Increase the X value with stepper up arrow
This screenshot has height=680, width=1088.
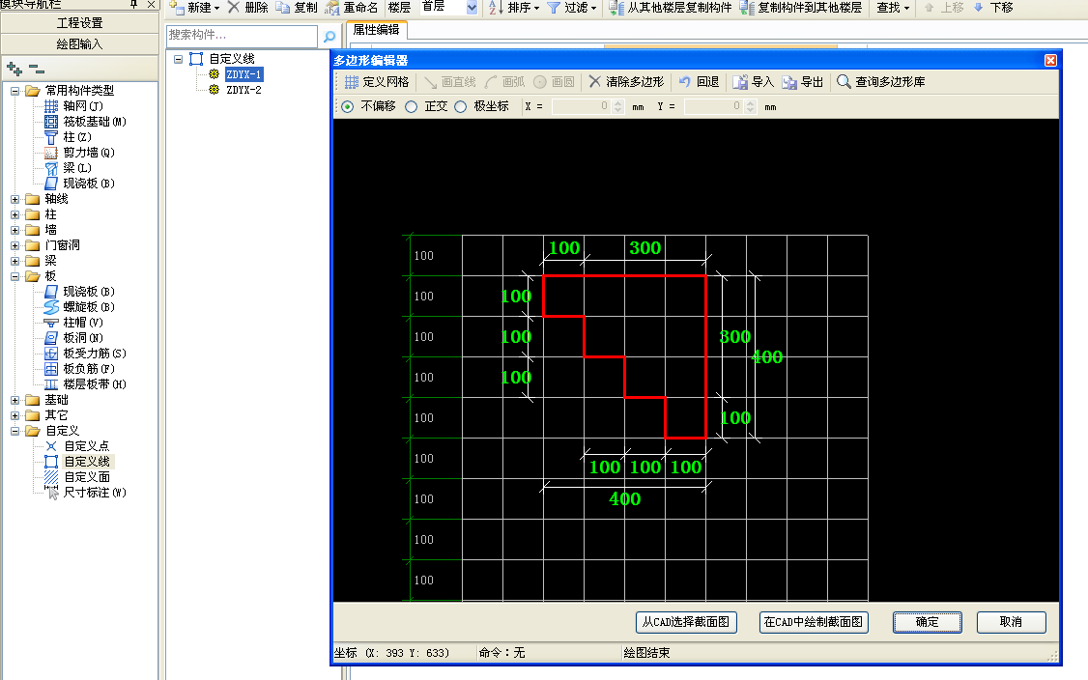click(618, 102)
